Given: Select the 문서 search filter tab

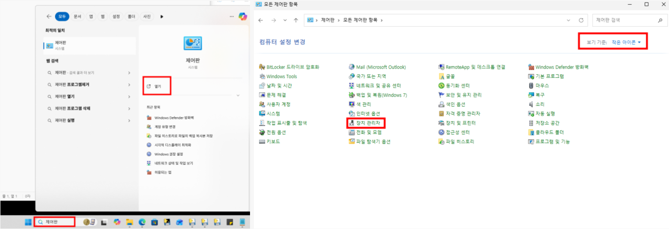Looking at the screenshot, I should click(x=77, y=16).
